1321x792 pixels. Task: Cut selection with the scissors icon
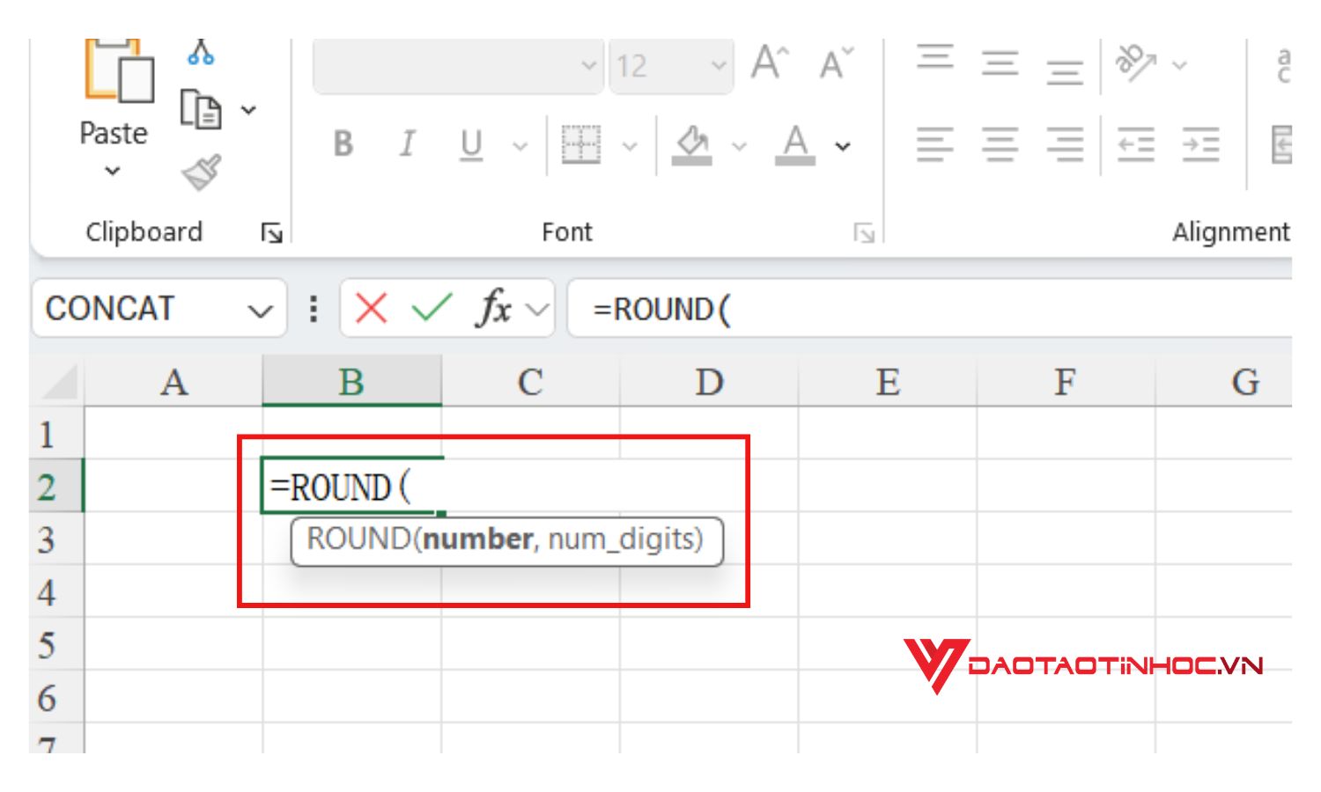pos(201,52)
